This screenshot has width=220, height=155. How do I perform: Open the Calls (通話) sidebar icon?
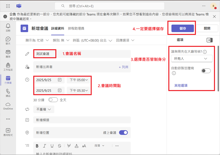point(8,92)
